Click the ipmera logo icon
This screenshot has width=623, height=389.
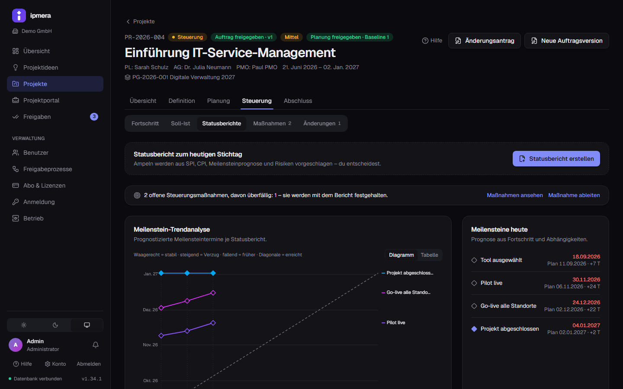[19, 16]
